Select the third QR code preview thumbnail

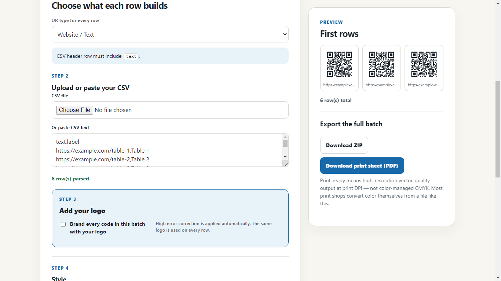[x=424, y=68]
